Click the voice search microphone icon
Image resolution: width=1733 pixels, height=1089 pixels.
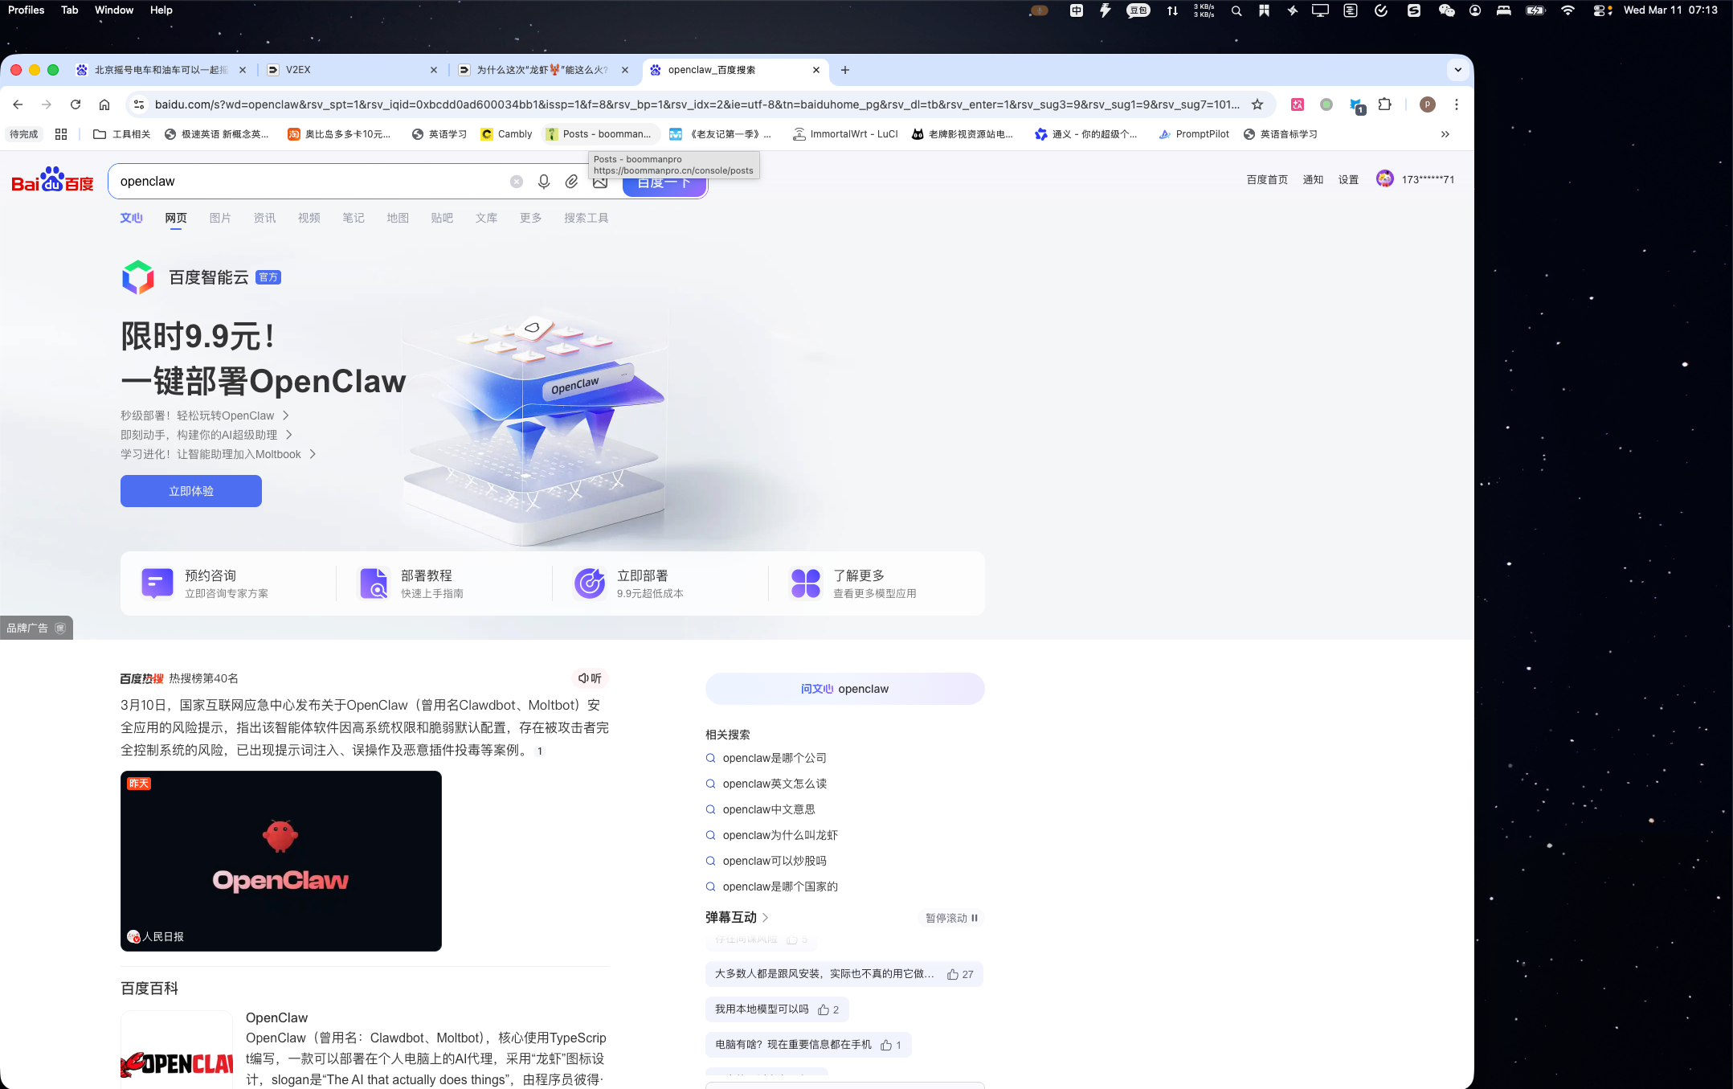pos(544,182)
